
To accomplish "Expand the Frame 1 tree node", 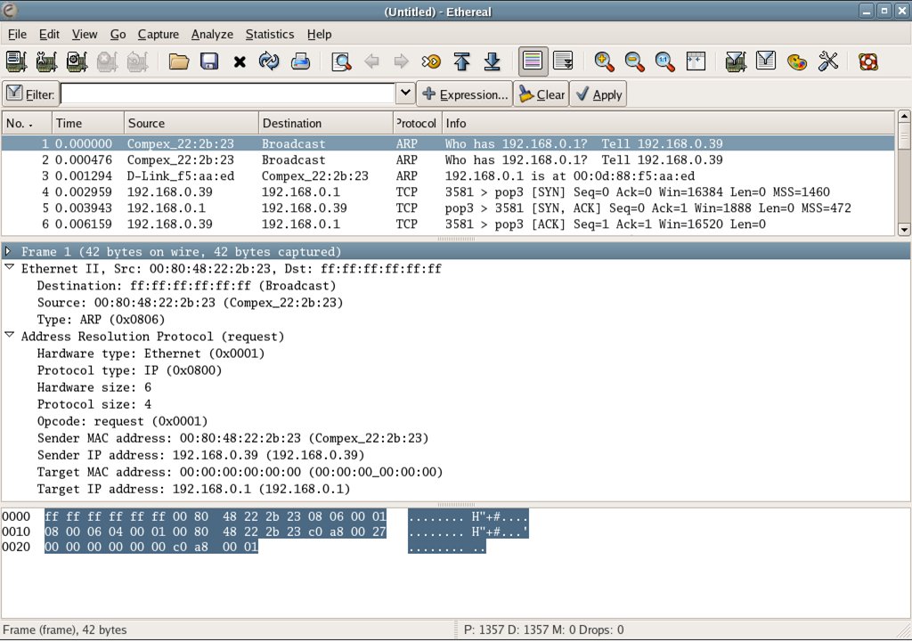I will point(9,252).
